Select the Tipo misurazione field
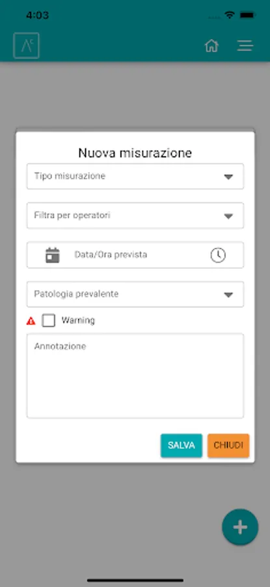 [135, 176]
